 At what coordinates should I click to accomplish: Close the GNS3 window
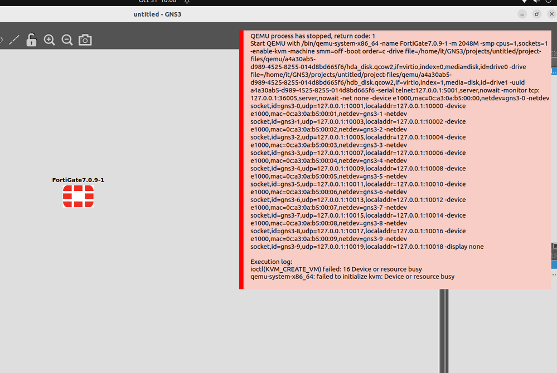pos(551,14)
